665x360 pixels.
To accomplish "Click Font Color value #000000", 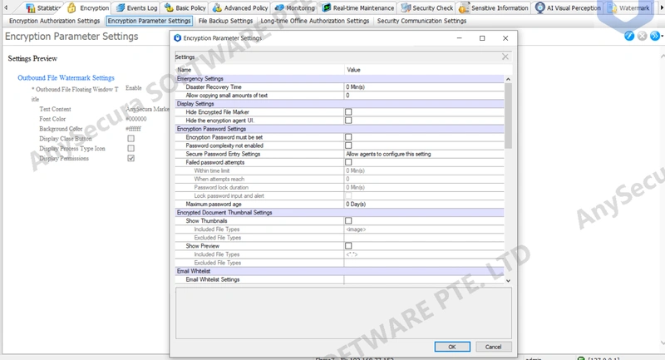I will (136, 119).
